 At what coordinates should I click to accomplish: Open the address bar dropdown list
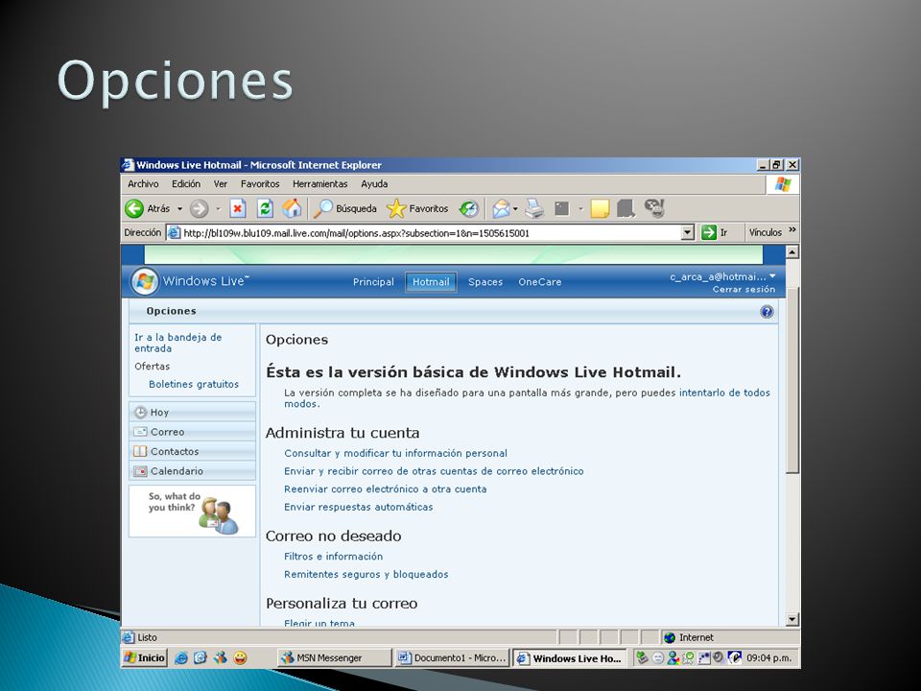tap(688, 232)
